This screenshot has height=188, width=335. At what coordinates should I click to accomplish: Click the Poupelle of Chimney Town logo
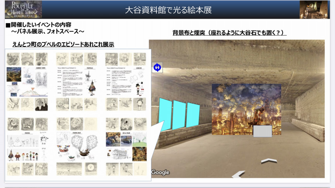(23, 9)
